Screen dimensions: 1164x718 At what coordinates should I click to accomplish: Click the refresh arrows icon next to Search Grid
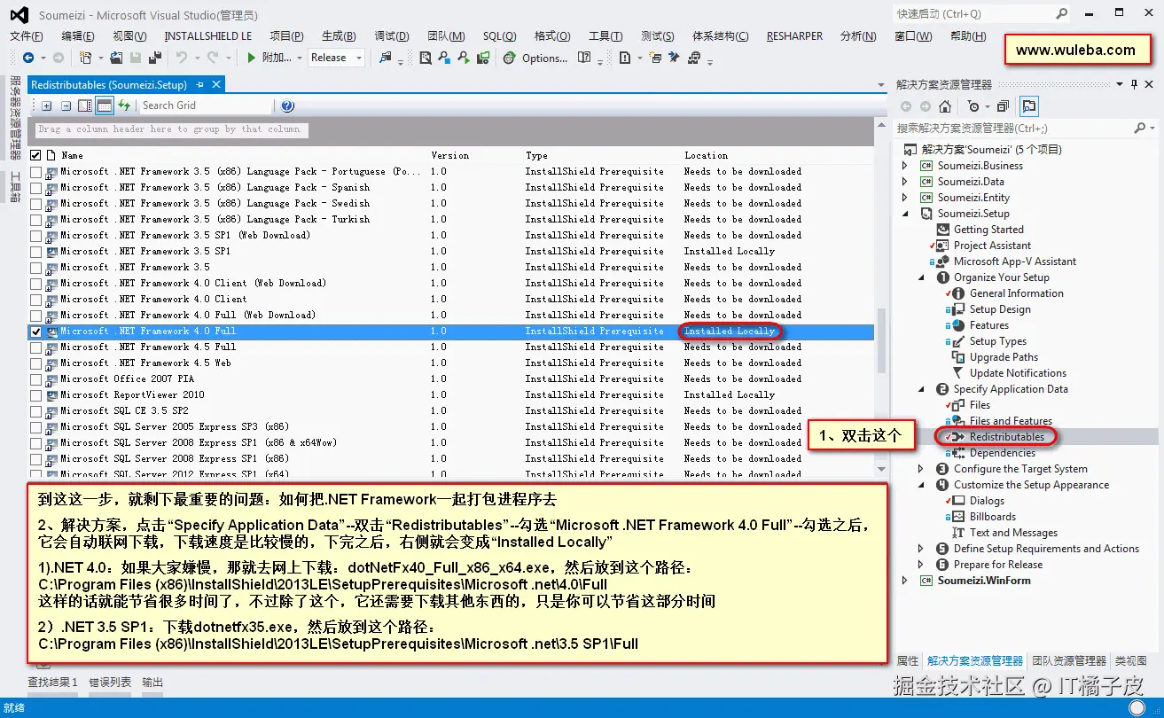126,105
